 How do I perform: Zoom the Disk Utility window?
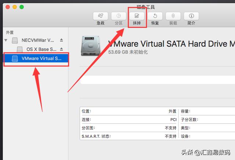click(x=22, y=7)
